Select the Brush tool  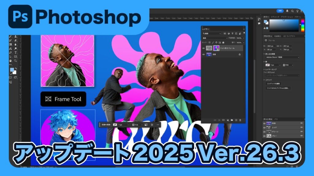click(10, 37)
